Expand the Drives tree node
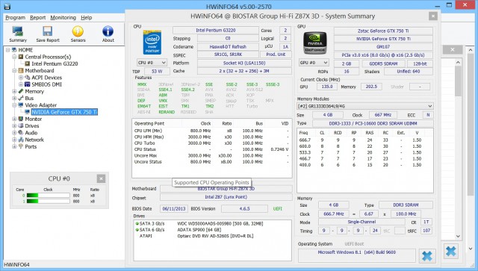Viewport: 478px width, 271px height. (x=14, y=125)
